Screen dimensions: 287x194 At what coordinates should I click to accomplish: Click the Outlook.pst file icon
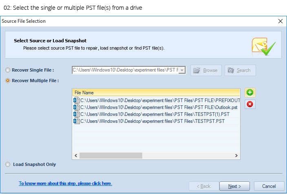pos(75,107)
